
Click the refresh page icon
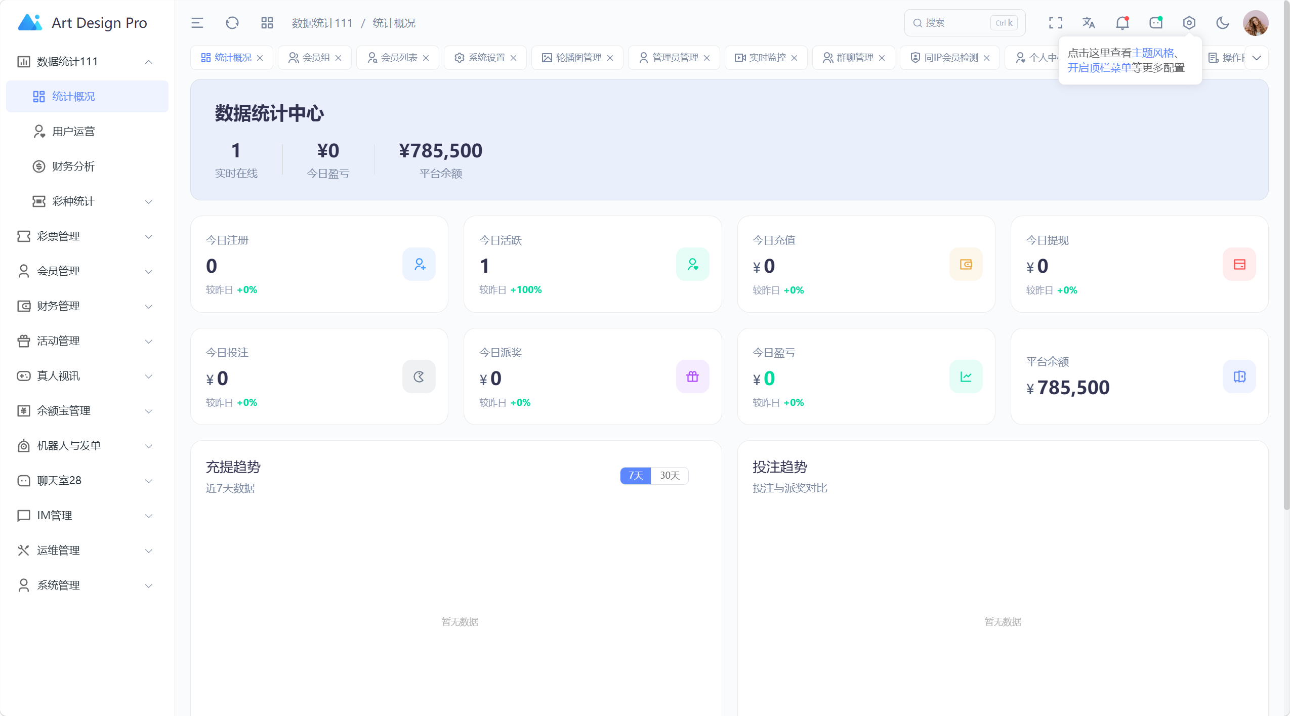coord(232,23)
